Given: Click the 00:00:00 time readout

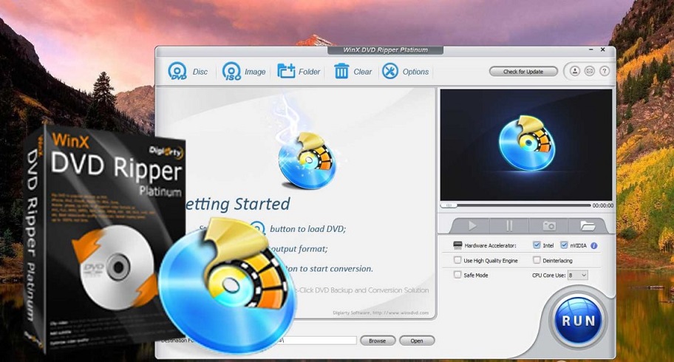Looking at the screenshot, I should click(x=602, y=205).
